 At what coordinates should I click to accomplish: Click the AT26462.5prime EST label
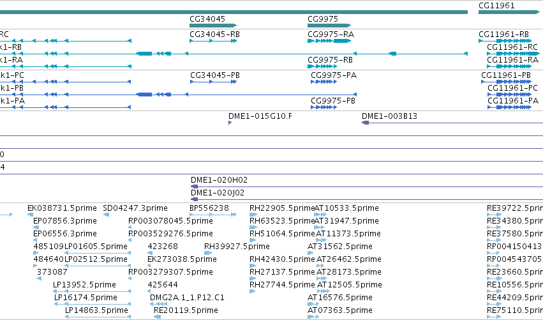(349, 259)
